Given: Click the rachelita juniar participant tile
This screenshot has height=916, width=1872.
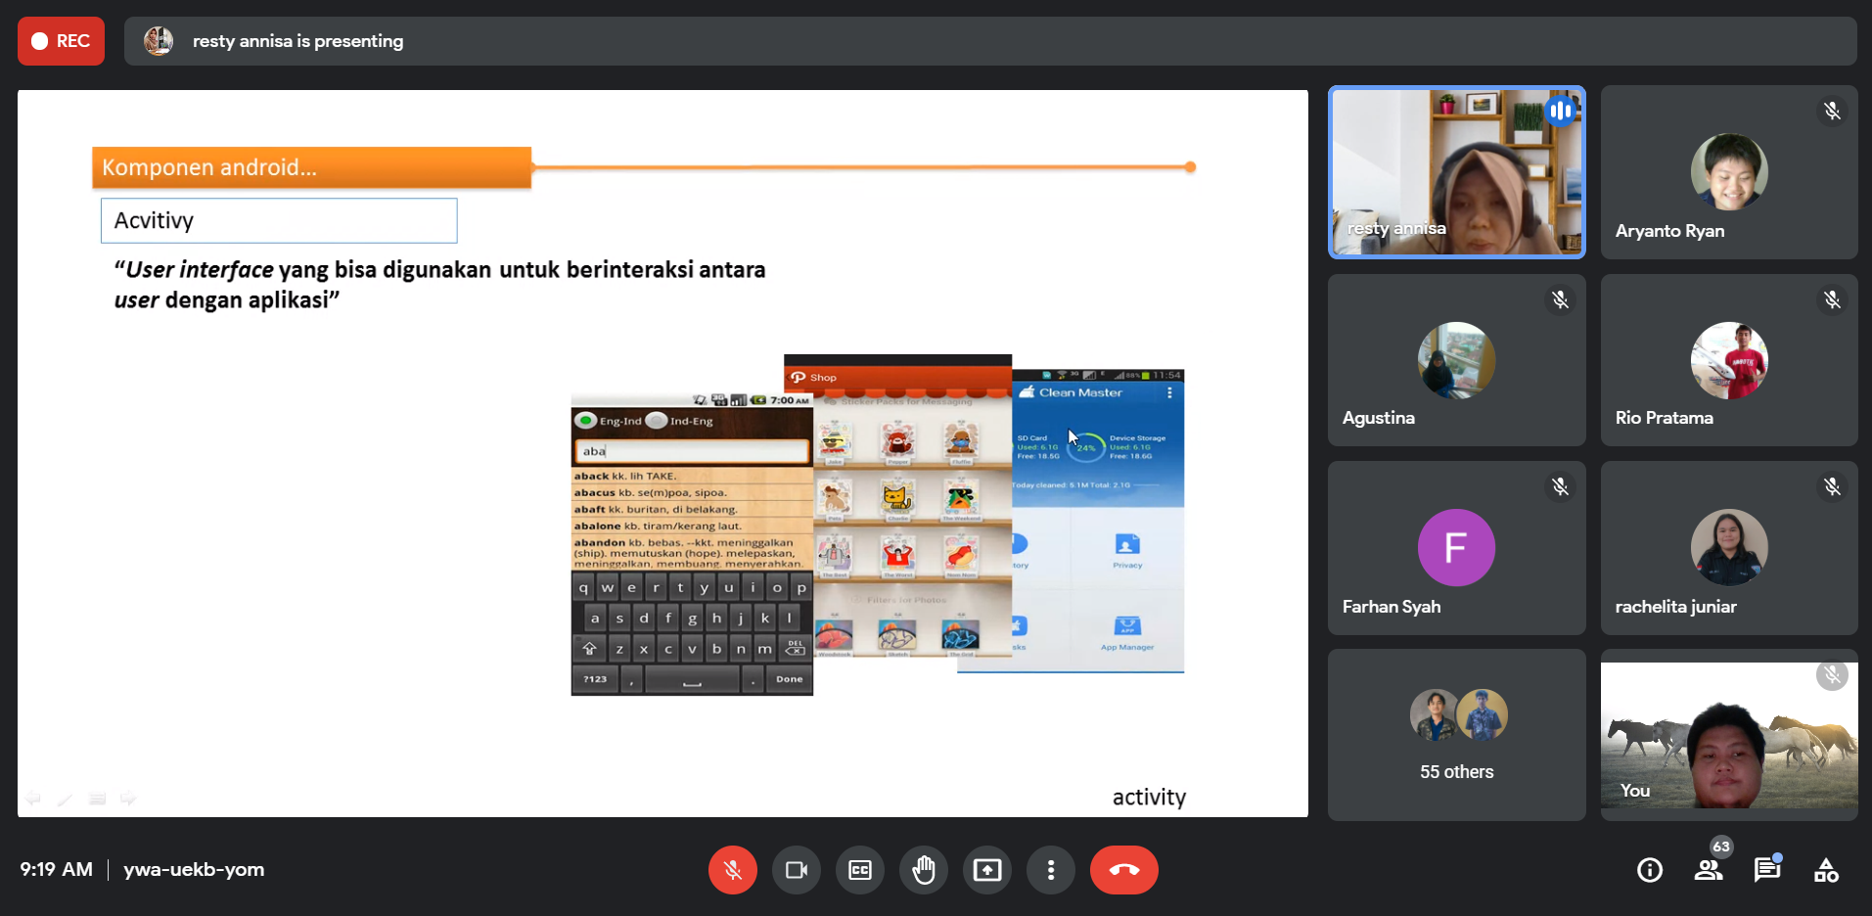Looking at the screenshot, I should pos(1728,548).
